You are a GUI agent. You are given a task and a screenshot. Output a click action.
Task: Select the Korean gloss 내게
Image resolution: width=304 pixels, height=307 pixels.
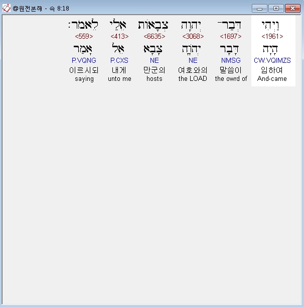(x=119, y=70)
